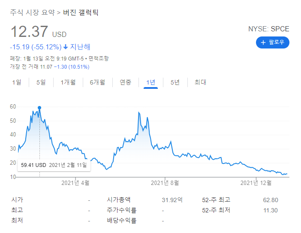This screenshot has width=301, height=233.
Task: Select the 5일 time range tab
Action: (41, 82)
